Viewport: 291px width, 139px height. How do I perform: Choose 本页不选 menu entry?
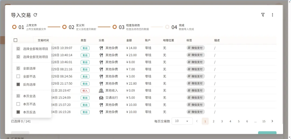32,104
